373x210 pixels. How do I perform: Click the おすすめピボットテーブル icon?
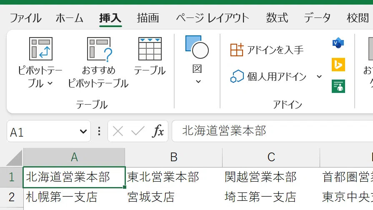(x=100, y=49)
